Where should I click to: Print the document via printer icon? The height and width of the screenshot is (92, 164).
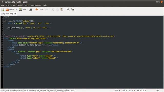point(31,9)
